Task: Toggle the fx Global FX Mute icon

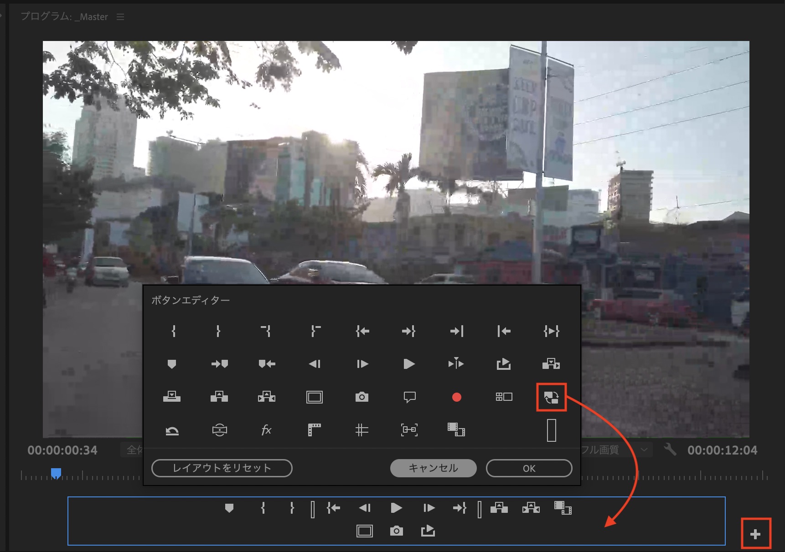Action: 267,430
